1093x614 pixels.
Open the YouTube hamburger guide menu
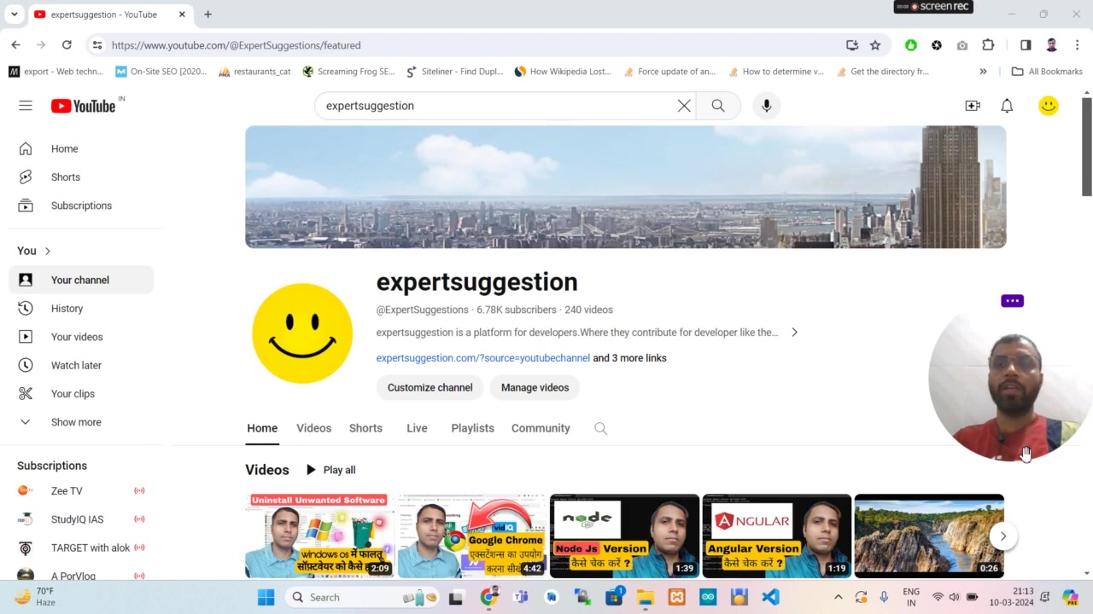[26, 106]
